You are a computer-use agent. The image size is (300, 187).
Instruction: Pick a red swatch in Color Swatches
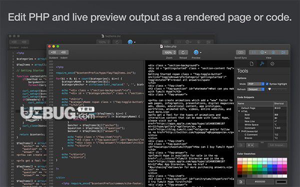[x=239, y=167]
